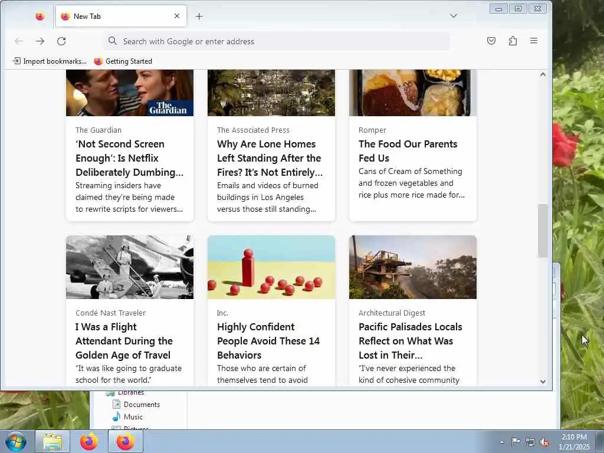Viewport: 604px width, 453px height.
Task: Open I Was a Flight Attendant headline
Action: tap(124, 341)
